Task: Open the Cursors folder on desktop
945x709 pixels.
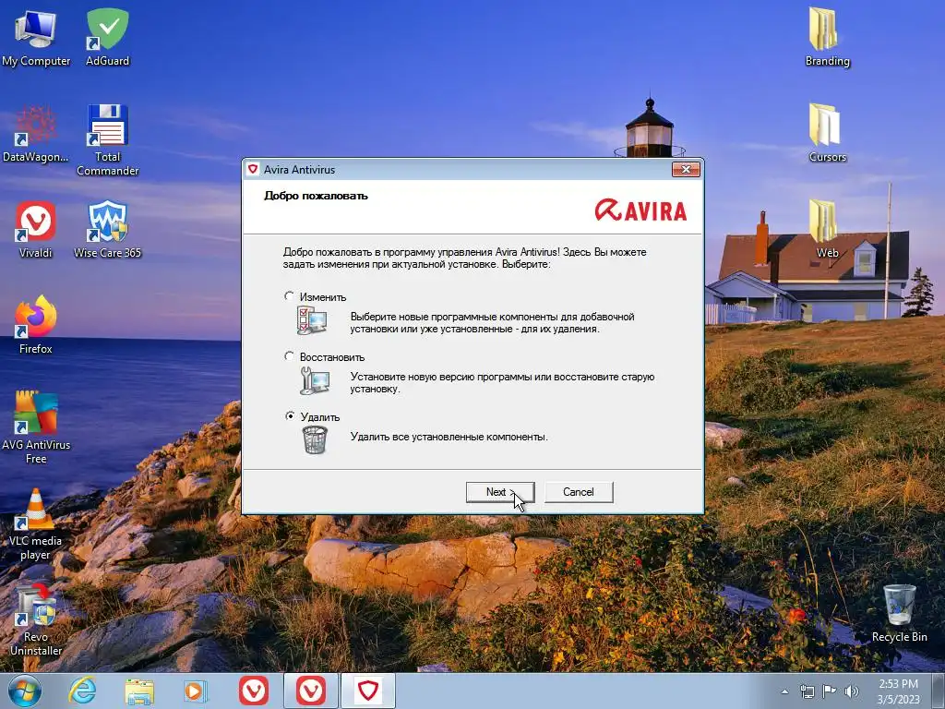Action: coord(827,134)
